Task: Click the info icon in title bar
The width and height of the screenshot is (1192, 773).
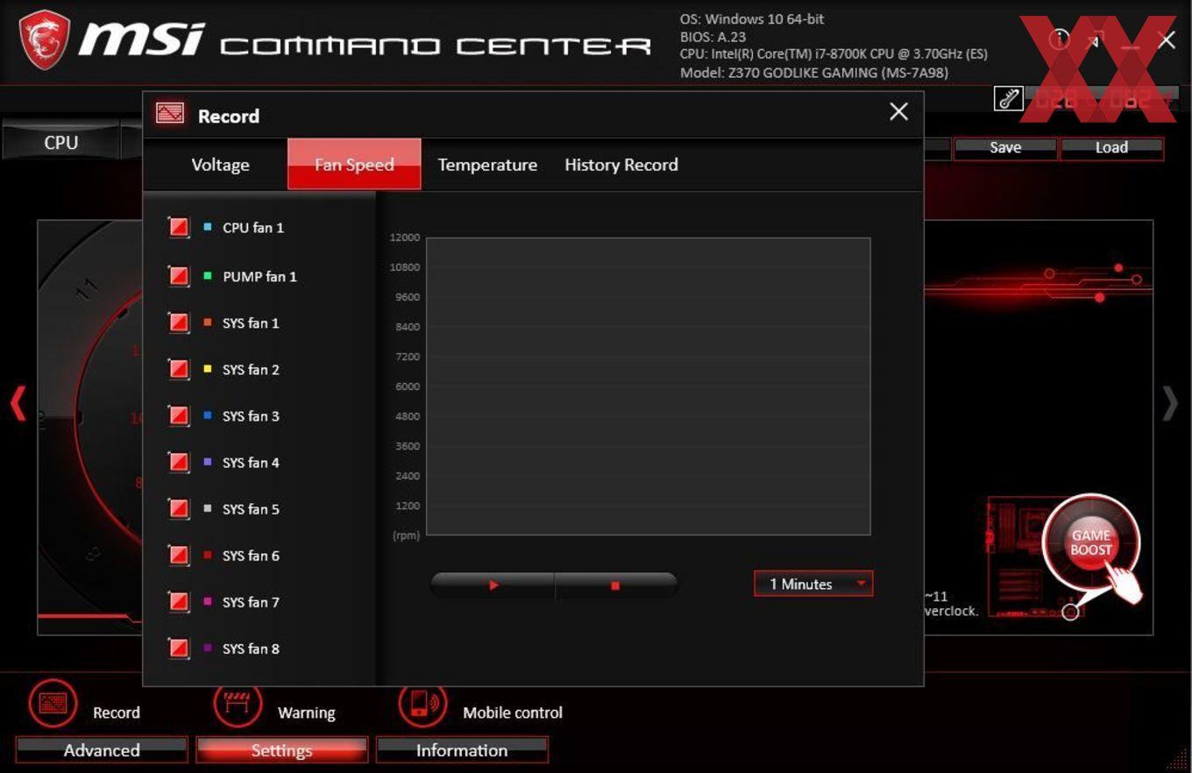Action: (x=1060, y=39)
